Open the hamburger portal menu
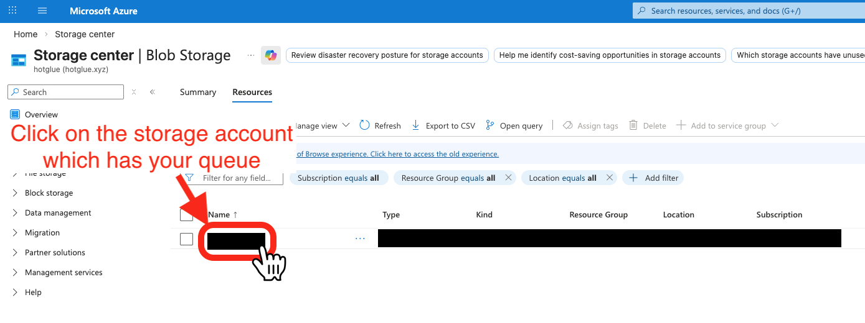The height and width of the screenshot is (323, 865). click(42, 11)
